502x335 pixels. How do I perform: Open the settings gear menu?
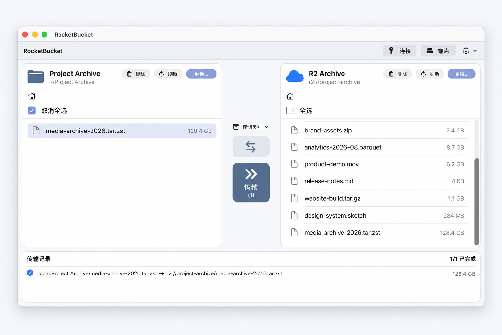pyautogui.click(x=470, y=51)
